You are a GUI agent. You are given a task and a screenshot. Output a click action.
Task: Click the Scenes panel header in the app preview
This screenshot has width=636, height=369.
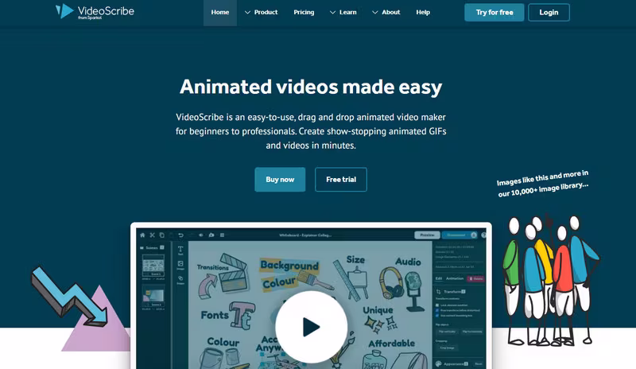[x=152, y=247]
